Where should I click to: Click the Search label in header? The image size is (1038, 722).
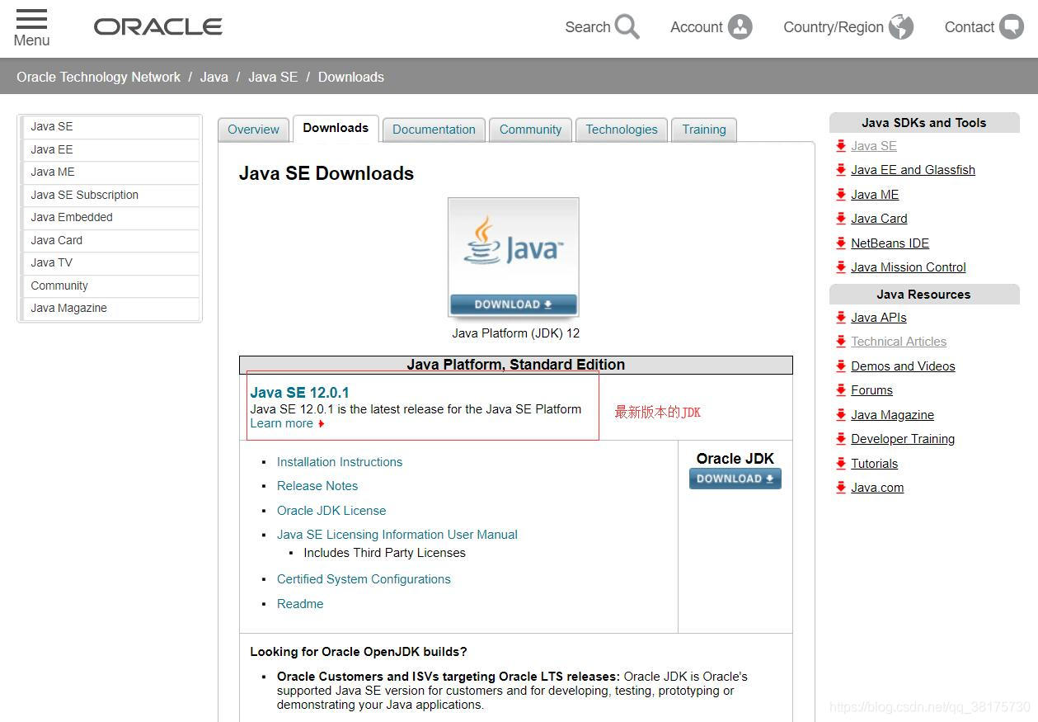(587, 27)
